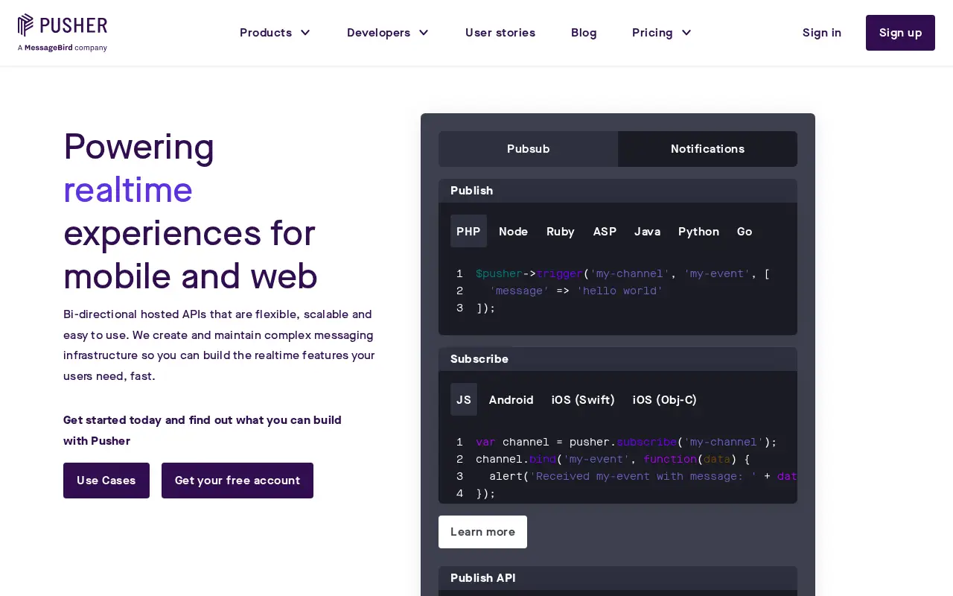Screen dimensions: 953x596
Task: Select the Node publish language tab
Action: pos(513,231)
